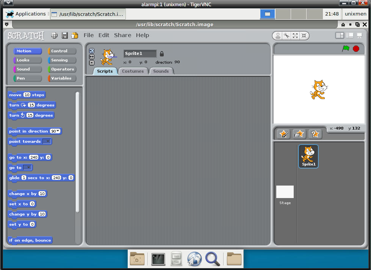Select the Sound block category
Image resolution: width=371 pixels, height=270 pixels.
click(27, 69)
